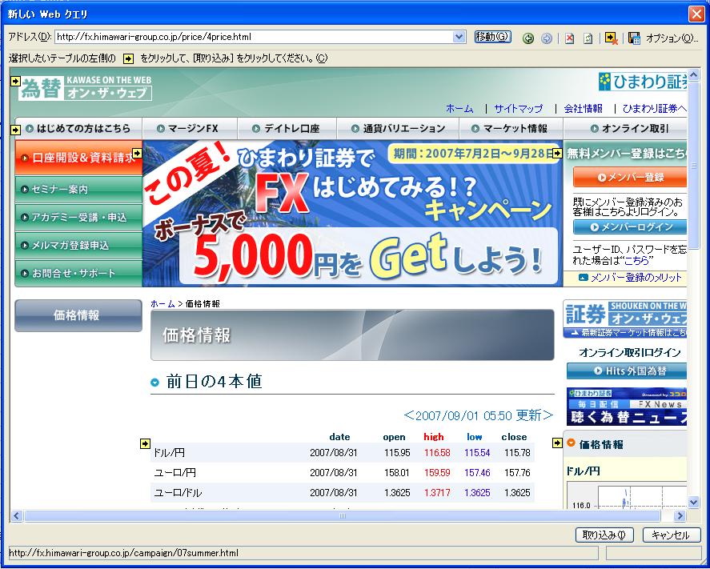This screenshot has width=710, height=569.
Task: Close the 新しい Web クエリ dialog
Action: 696,14
